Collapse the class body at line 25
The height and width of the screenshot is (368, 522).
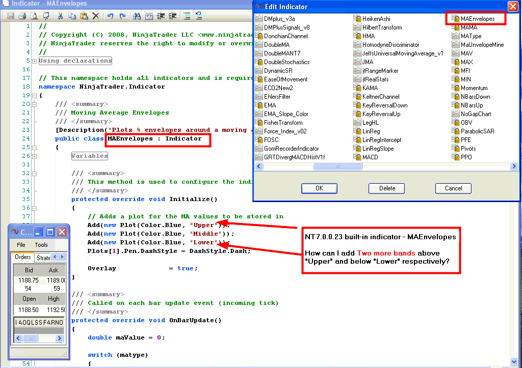click(x=34, y=147)
